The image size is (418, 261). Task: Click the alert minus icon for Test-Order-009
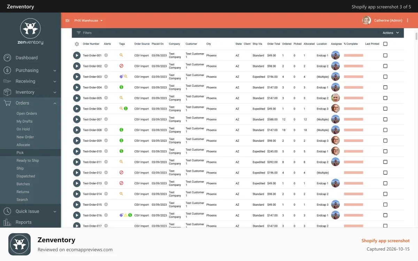(x=106, y=141)
